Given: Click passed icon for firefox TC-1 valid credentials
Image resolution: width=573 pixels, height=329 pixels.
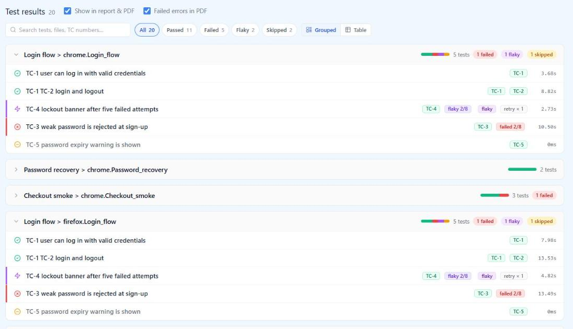Looking at the screenshot, I should pos(17,240).
